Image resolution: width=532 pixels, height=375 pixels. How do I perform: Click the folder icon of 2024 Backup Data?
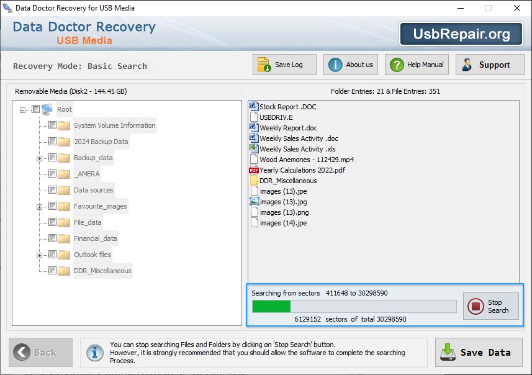point(64,142)
